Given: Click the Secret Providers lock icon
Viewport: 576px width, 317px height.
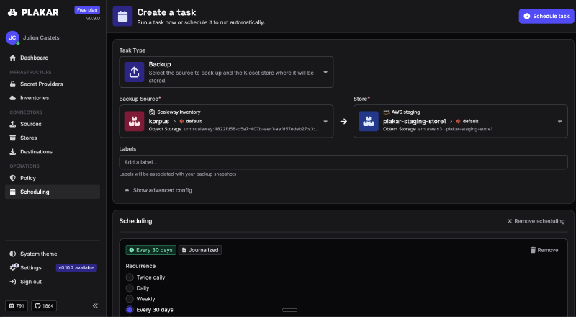Looking at the screenshot, I should [12, 84].
